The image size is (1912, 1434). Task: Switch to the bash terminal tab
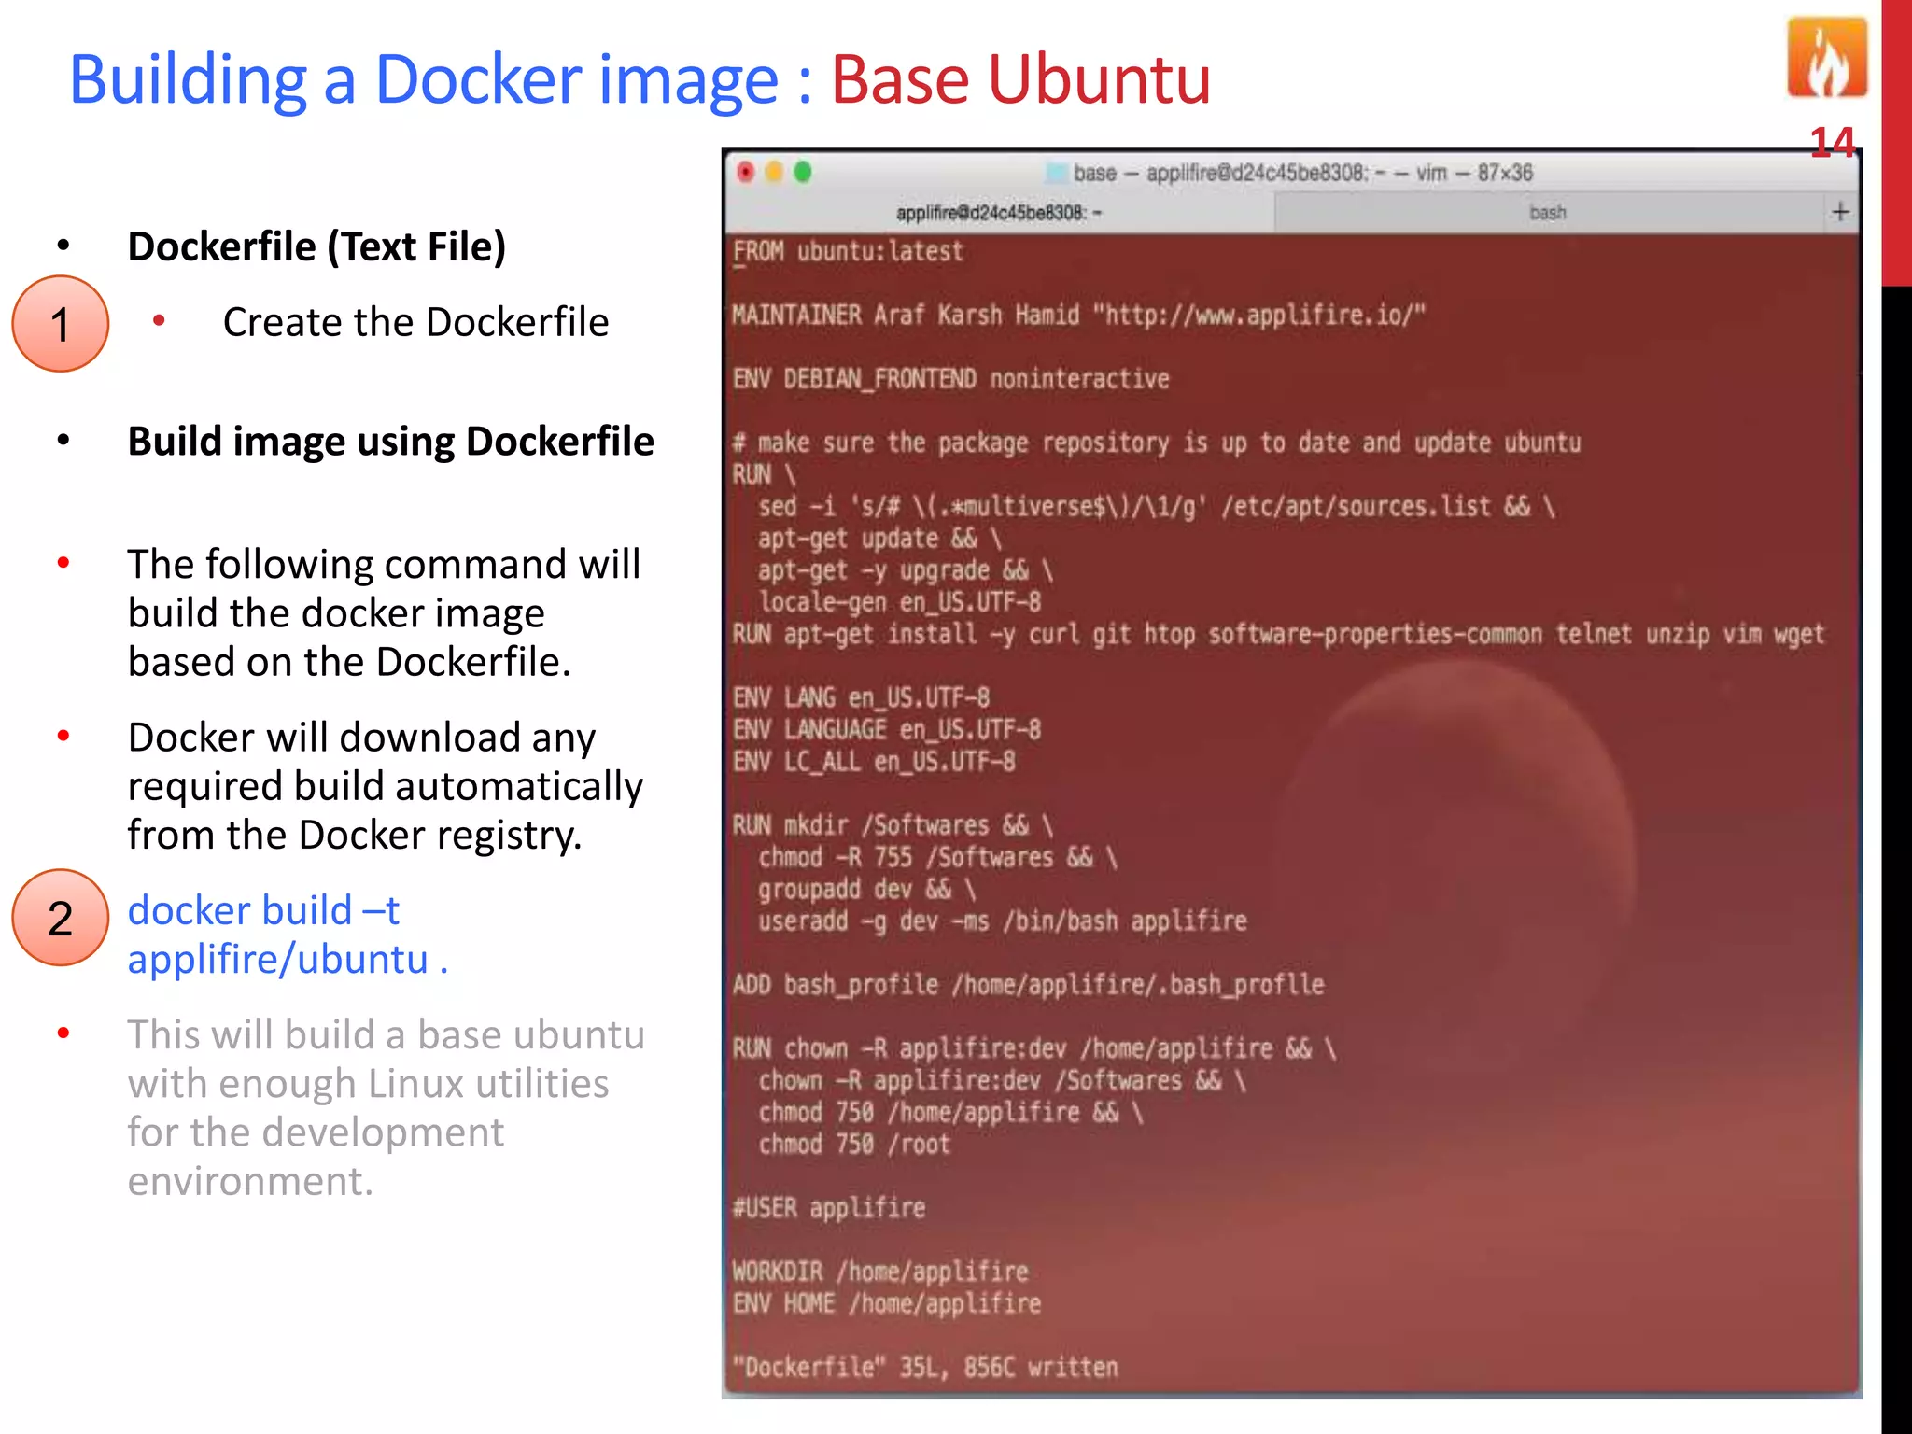(x=1548, y=213)
